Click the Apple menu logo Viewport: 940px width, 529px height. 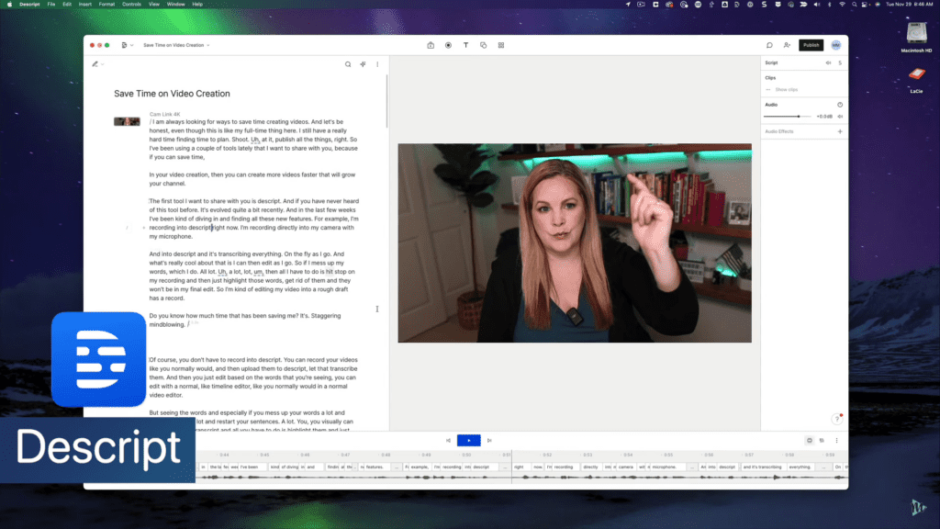pyautogui.click(x=9, y=5)
